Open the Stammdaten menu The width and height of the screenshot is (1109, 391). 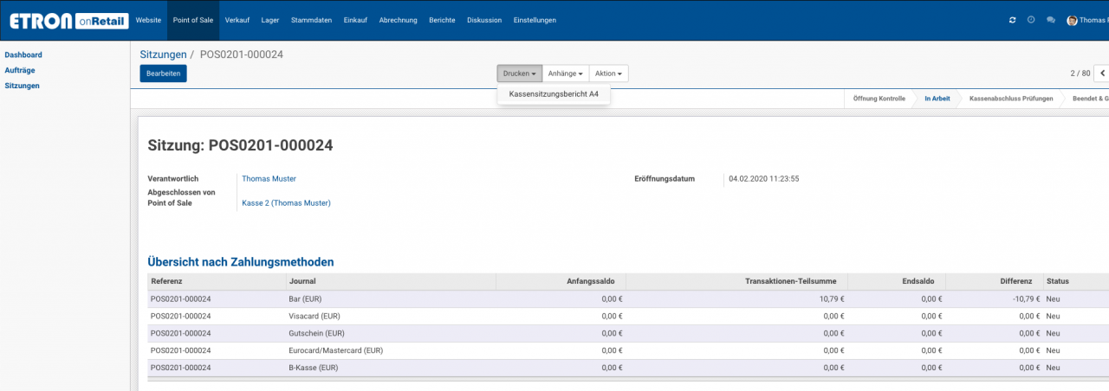point(311,20)
